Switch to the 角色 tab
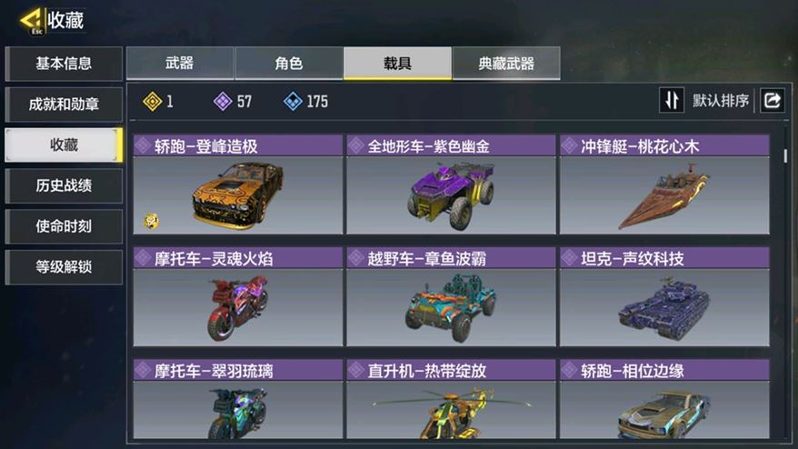This screenshot has width=798, height=449. coord(288,63)
